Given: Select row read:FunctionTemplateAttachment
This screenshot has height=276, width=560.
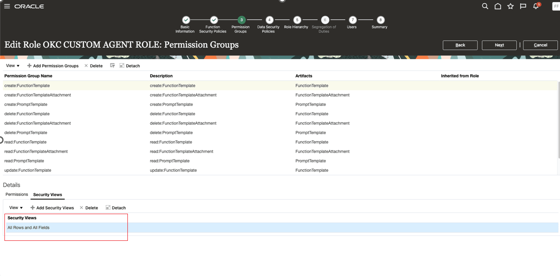Looking at the screenshot, I should click(x=280, y=151).
